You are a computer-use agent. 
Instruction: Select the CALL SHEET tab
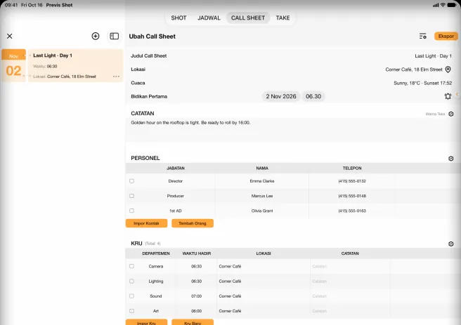point(248,18)
